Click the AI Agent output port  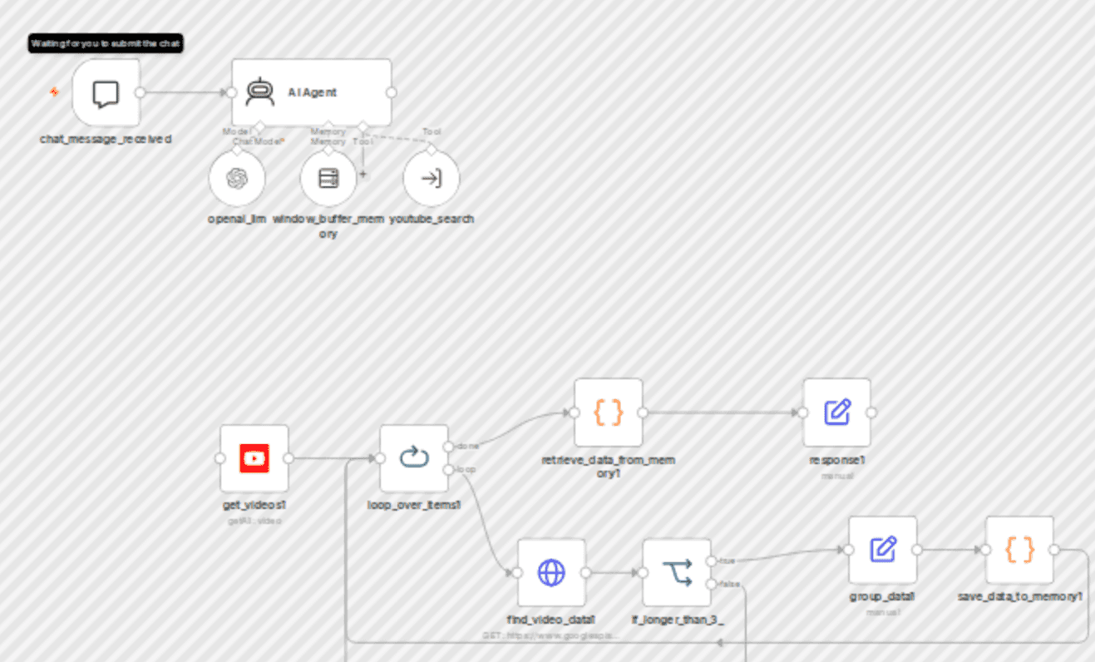(392, 92)
